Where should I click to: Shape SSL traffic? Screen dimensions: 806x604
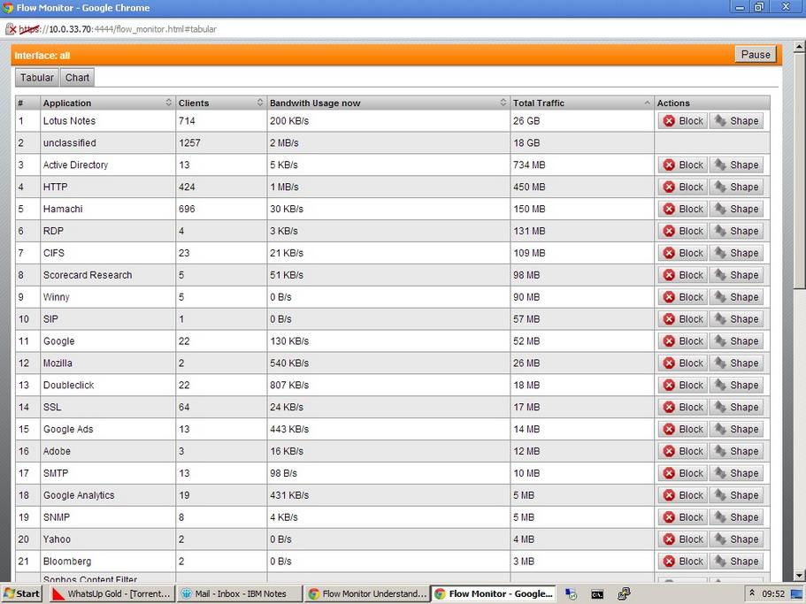[x=736, y=408]
